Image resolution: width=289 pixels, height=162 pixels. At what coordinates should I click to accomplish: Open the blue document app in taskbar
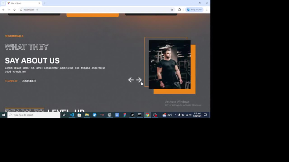click(x=117, y=115)
